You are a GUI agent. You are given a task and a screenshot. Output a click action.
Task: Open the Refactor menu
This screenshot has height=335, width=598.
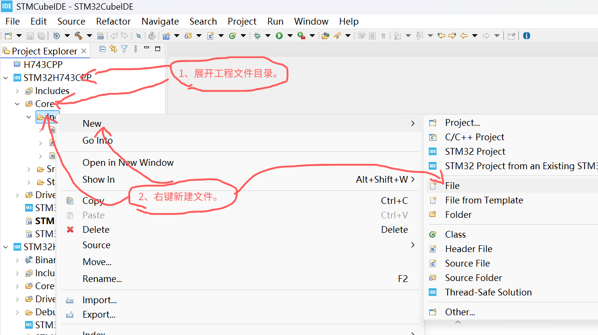pyautogui.click(x=113, y=21)
